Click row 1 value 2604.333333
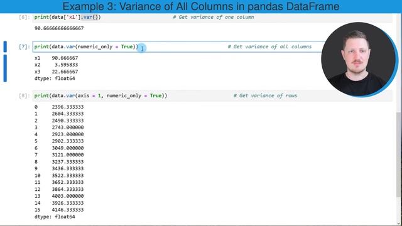Image resolution: width=402 pixels, height=226 pixels. click(68, 114)
